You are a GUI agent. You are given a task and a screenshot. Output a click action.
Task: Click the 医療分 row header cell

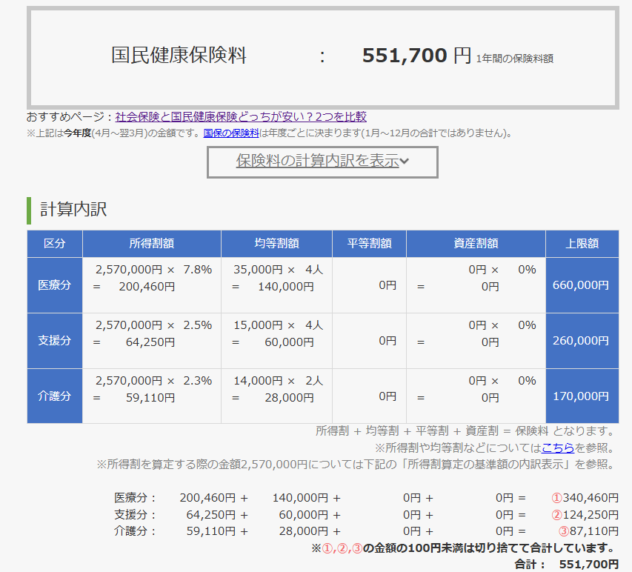coord(54,285)
